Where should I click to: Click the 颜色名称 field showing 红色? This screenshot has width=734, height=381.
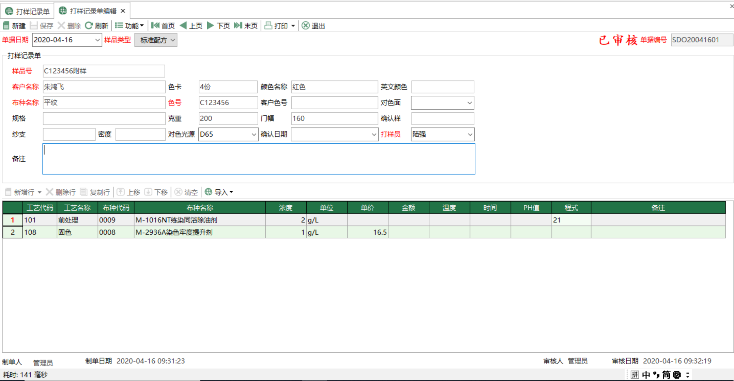pyautogui.click(x=334, y=87)
